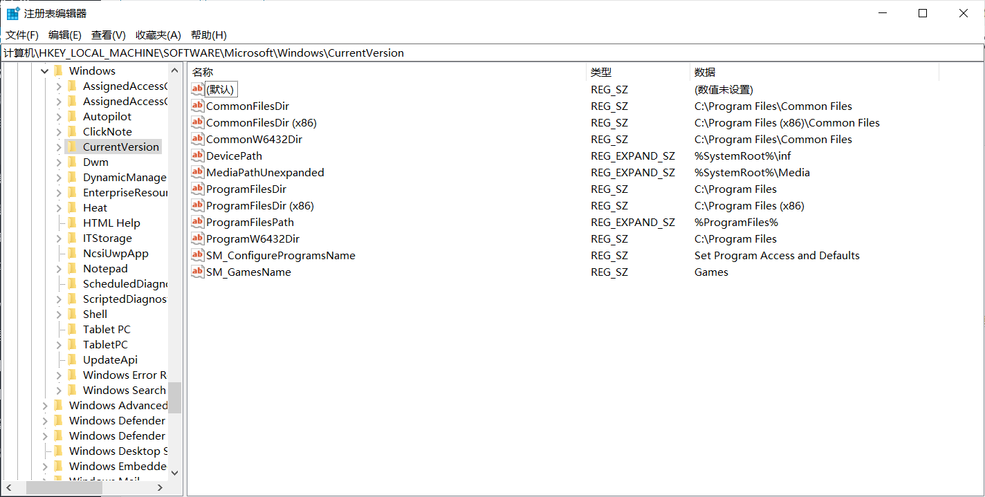Click the folder icon of ClickNote key
Image resolution: width=985 pixels, height=497 pixels.
pyautogui.click(x=72, y=131)
